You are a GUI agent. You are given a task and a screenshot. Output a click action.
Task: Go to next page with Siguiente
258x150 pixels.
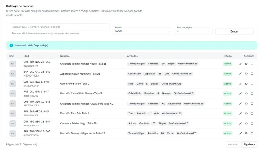click(249, 145)
